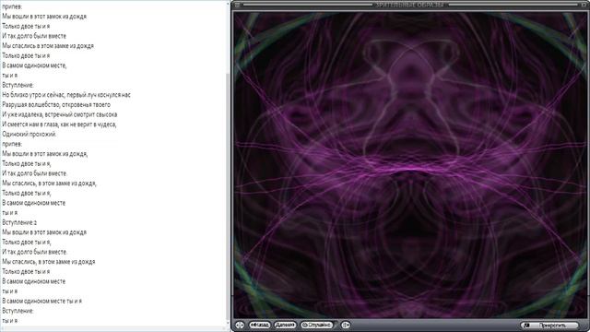Click lyric line 'Одинокий прохожий'
Image resolution: width=590 pixels, height=332 pixels.
pos(29,134)
